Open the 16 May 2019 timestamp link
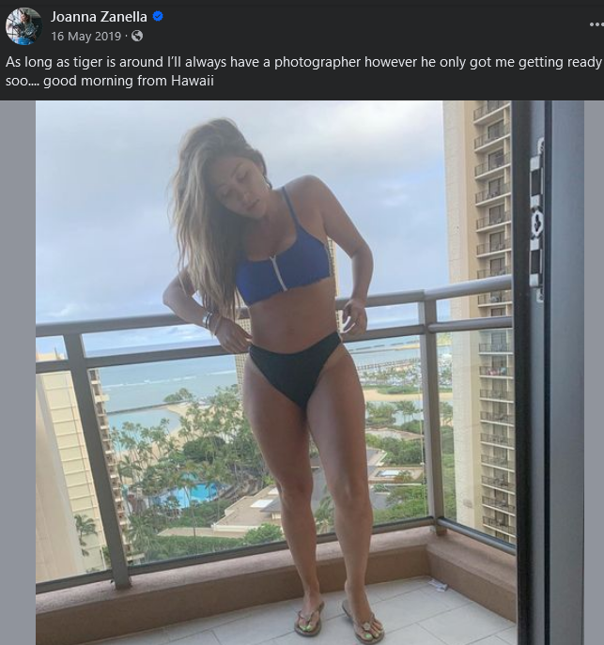 click(86, 37)
